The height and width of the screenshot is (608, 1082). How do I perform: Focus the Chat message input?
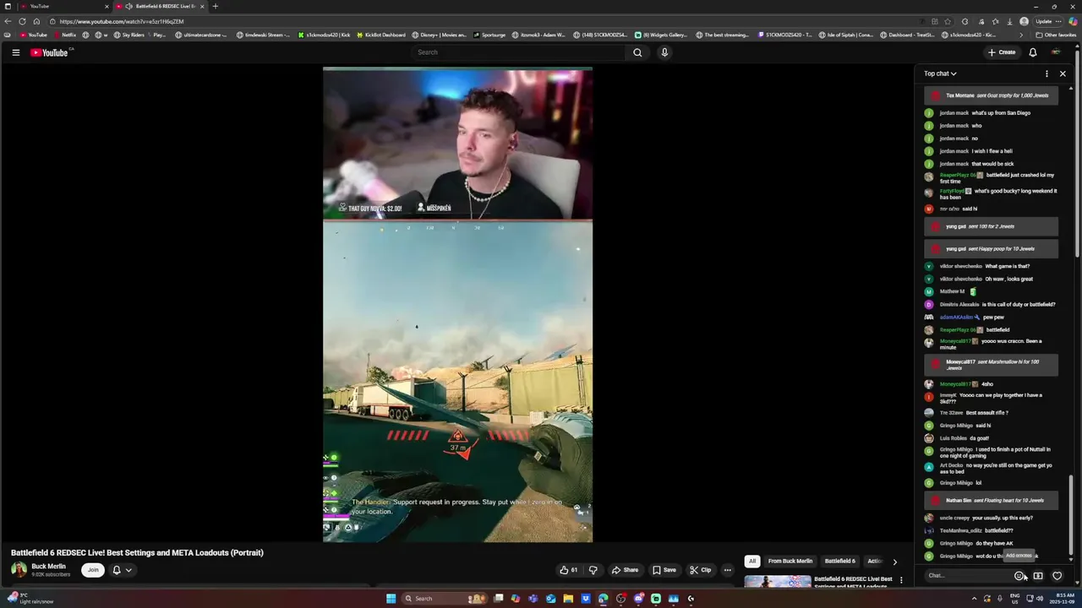click(967, 576)
